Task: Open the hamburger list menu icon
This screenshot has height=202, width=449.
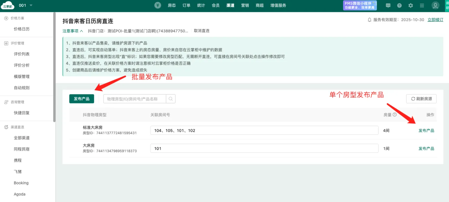Action: [422, 5]
